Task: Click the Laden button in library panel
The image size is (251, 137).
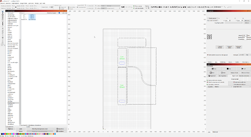Action: [x=21, y=129]
